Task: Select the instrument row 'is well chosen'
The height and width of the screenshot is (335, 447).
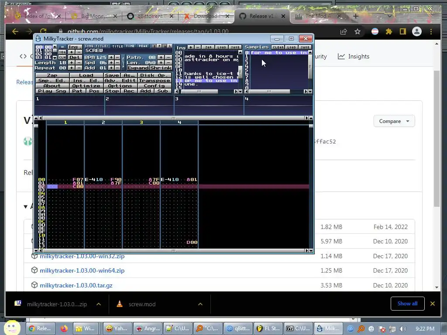Action: [206, 77]
